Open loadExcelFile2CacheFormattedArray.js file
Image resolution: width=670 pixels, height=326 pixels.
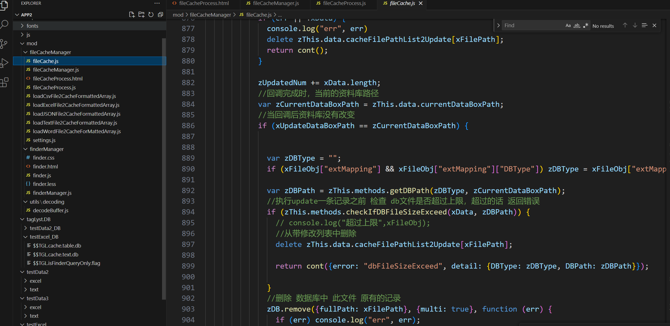[89, 105]
